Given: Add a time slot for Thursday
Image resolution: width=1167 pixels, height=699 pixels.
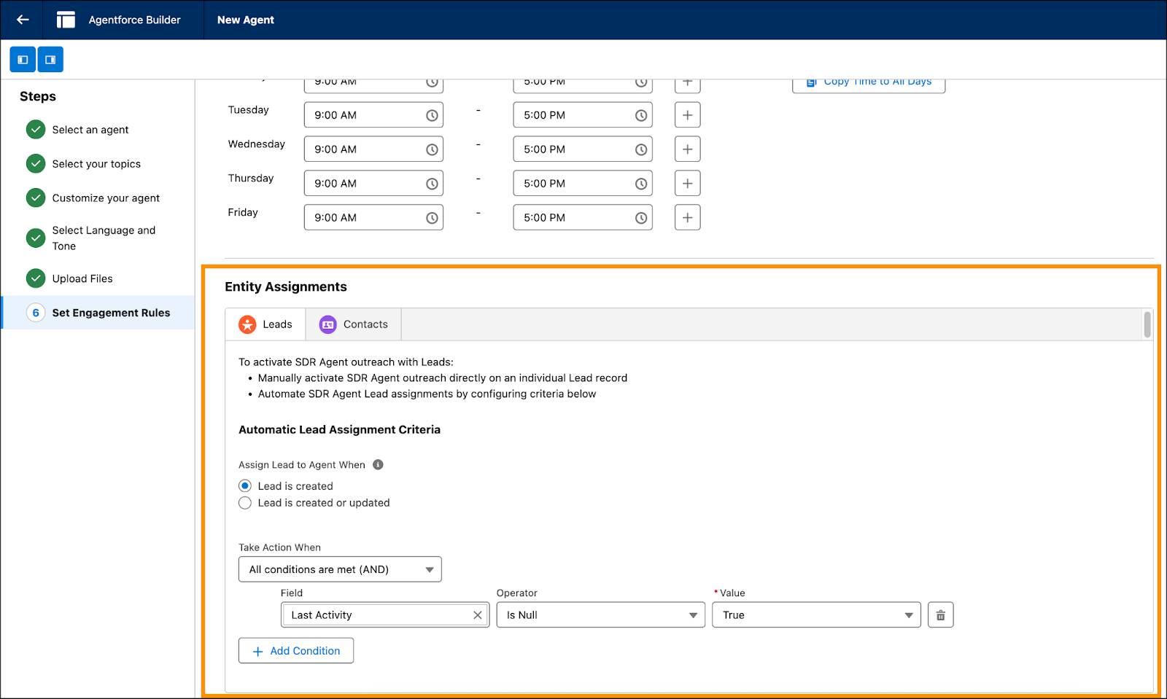Looking at the screenshot, I should point(687,184).
